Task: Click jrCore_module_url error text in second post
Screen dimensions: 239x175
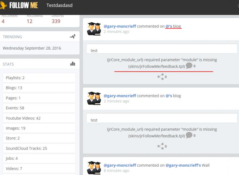Action: (162, 133)
